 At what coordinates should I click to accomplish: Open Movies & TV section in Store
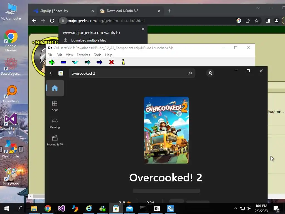point(55,140)
